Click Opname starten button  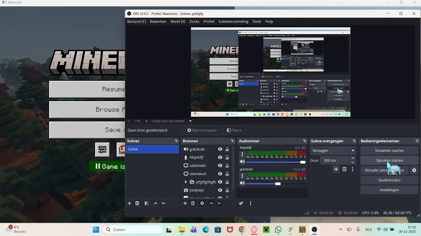pyautogui.click(x=389, y=160)
